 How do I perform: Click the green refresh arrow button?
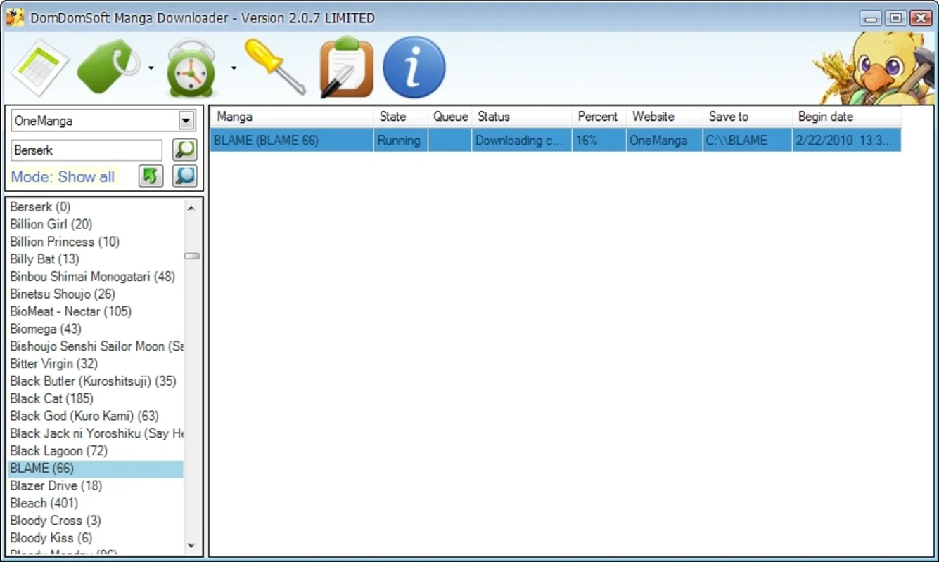pos(151,176)
